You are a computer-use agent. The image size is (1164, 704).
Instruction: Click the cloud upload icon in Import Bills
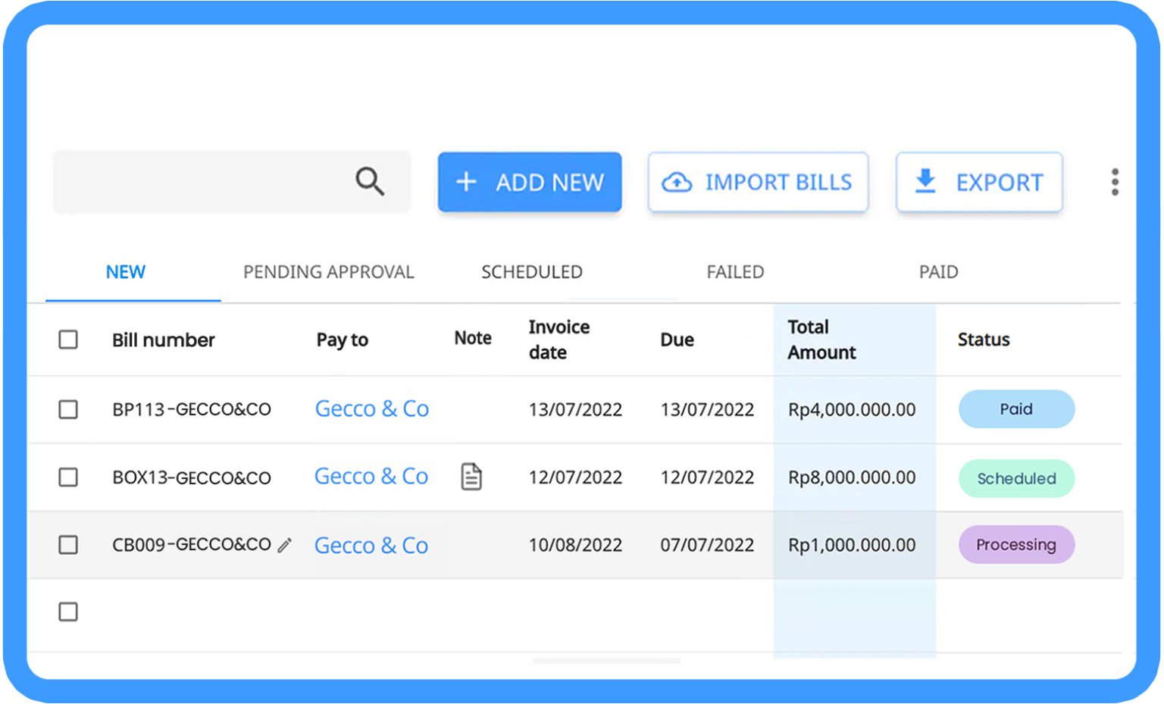677,183
